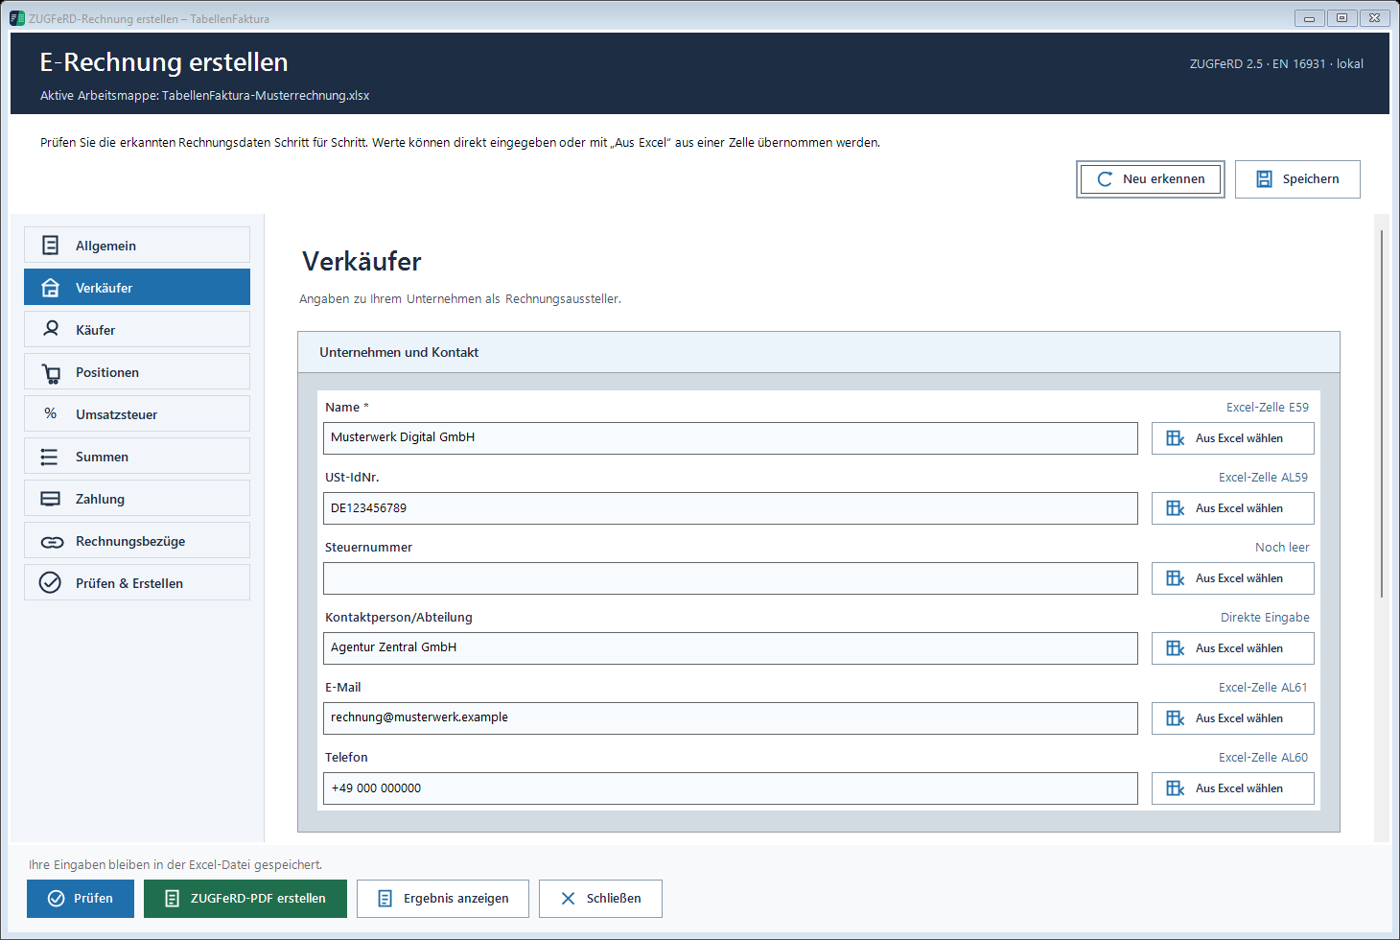Open the Positionen section
Viewport: 1400px width, 940px height.
[x=137, y=371]
